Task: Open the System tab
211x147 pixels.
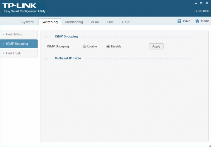Action: [x=28, y=22]
